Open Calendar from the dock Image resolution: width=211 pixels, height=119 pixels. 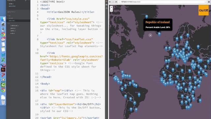[3, 39]
